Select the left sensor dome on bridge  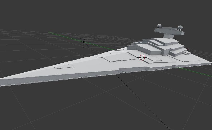coord(160,26)
